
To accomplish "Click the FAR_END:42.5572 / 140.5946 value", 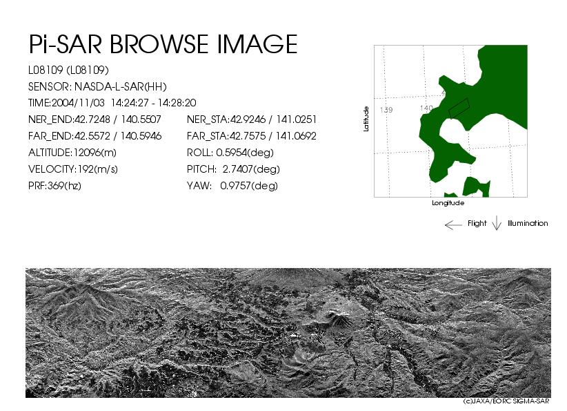I will tap(94, 136).
